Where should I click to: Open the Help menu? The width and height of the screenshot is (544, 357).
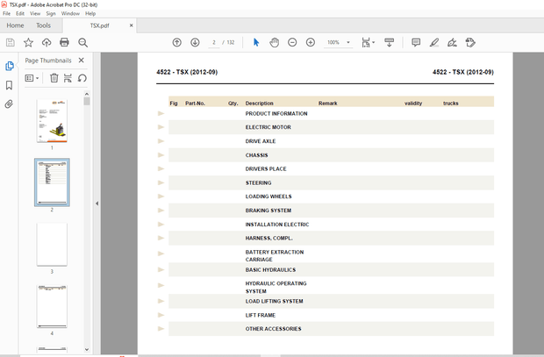click(x=90, y=13)
